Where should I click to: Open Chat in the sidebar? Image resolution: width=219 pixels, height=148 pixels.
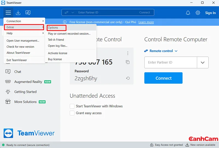(x=18, y=72)
